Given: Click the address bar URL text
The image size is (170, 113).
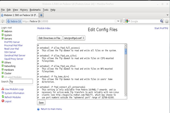Looking at the screenshot, I should [x=35, y=21].
